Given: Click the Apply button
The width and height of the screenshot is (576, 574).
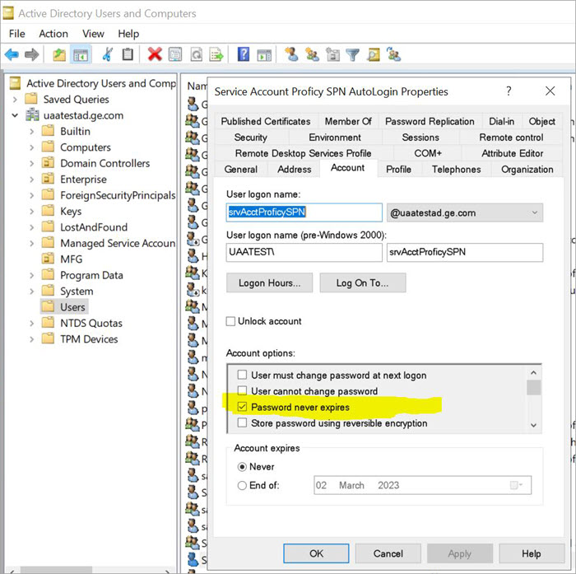Looking at the screenshot, I should click(459, 553).
